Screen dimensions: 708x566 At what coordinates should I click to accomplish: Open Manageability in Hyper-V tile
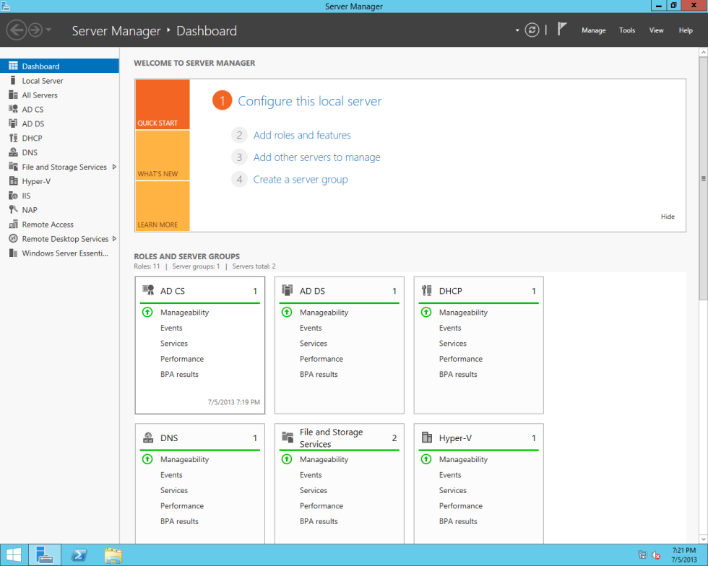click(463, 459)
